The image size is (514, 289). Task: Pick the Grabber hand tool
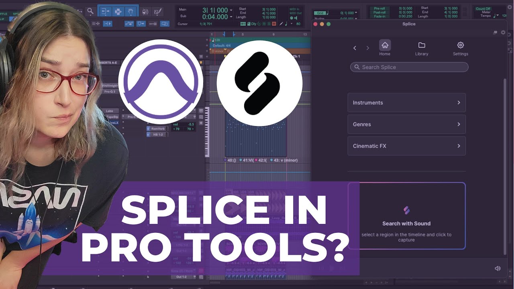click(131, 12)
